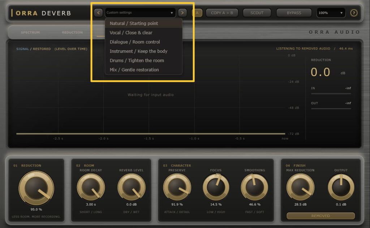370x228 pixels.
Task: Toggle the BYPASS button
Action: point(294,13)
